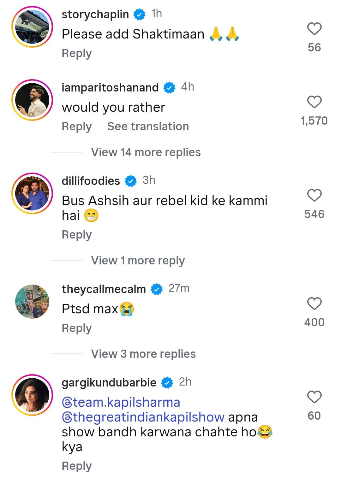The width and height of the screenshot is (341, 484).
Task: Open gargikundubarbie's profile photo
Action: pos(32,395)
